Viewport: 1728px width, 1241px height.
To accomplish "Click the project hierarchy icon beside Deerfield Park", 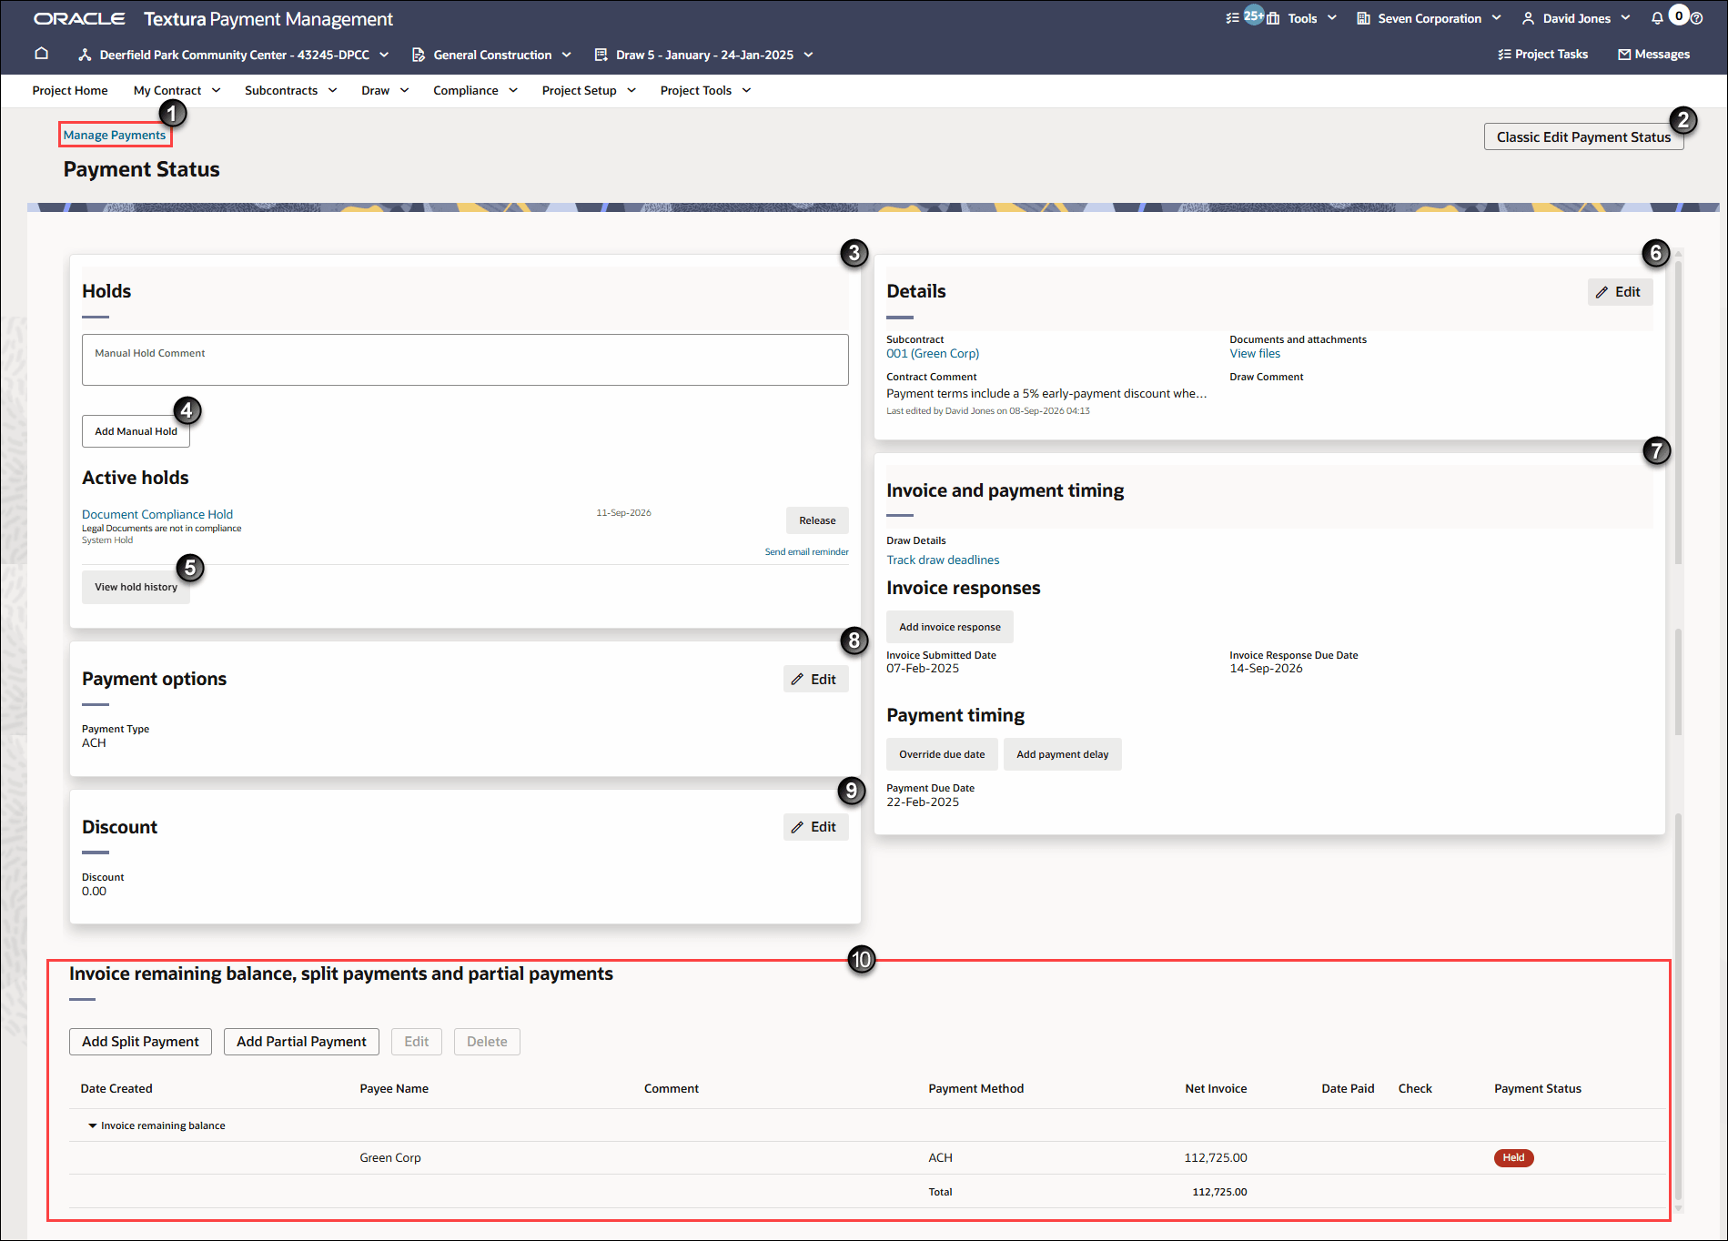I will coord(85,55).
